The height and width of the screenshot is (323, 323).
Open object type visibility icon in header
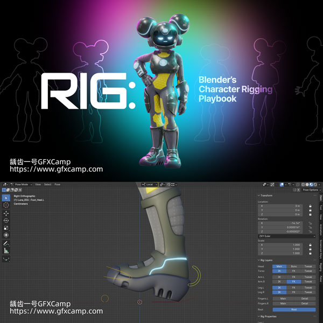click(264, 185)
